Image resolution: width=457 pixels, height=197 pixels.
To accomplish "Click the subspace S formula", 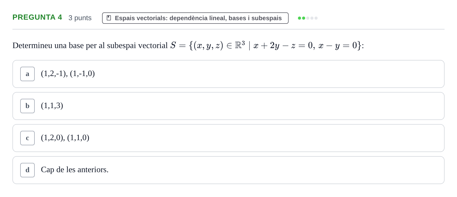I will click(x=266, y=46).
